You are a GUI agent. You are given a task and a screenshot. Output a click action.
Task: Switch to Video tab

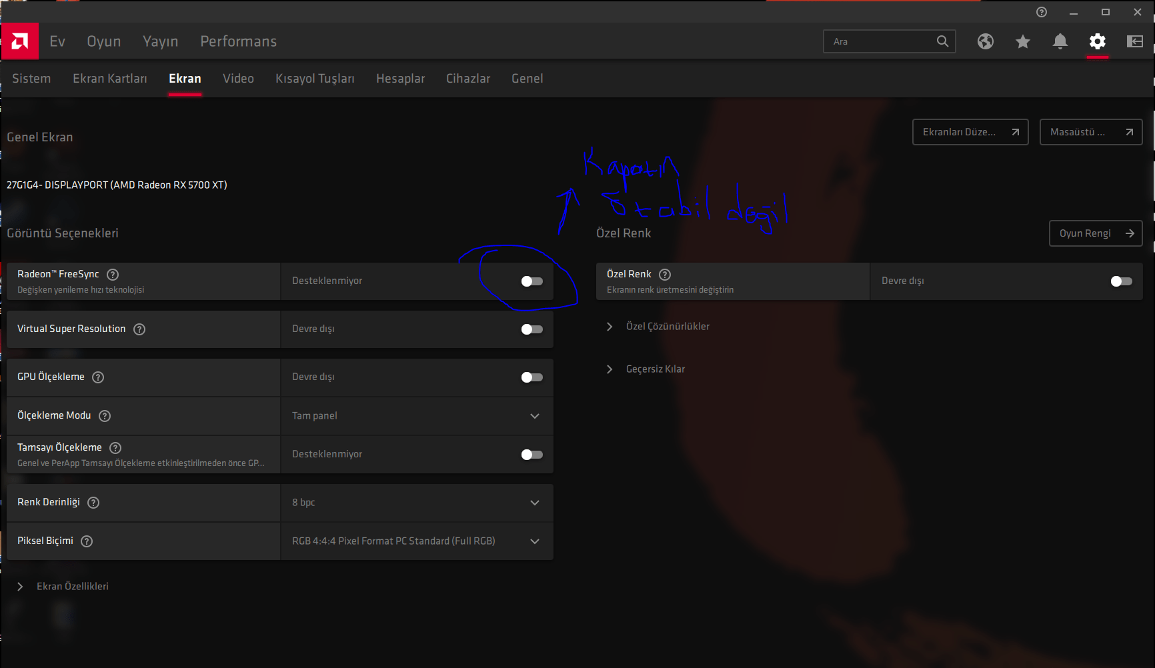click(238, 79)
